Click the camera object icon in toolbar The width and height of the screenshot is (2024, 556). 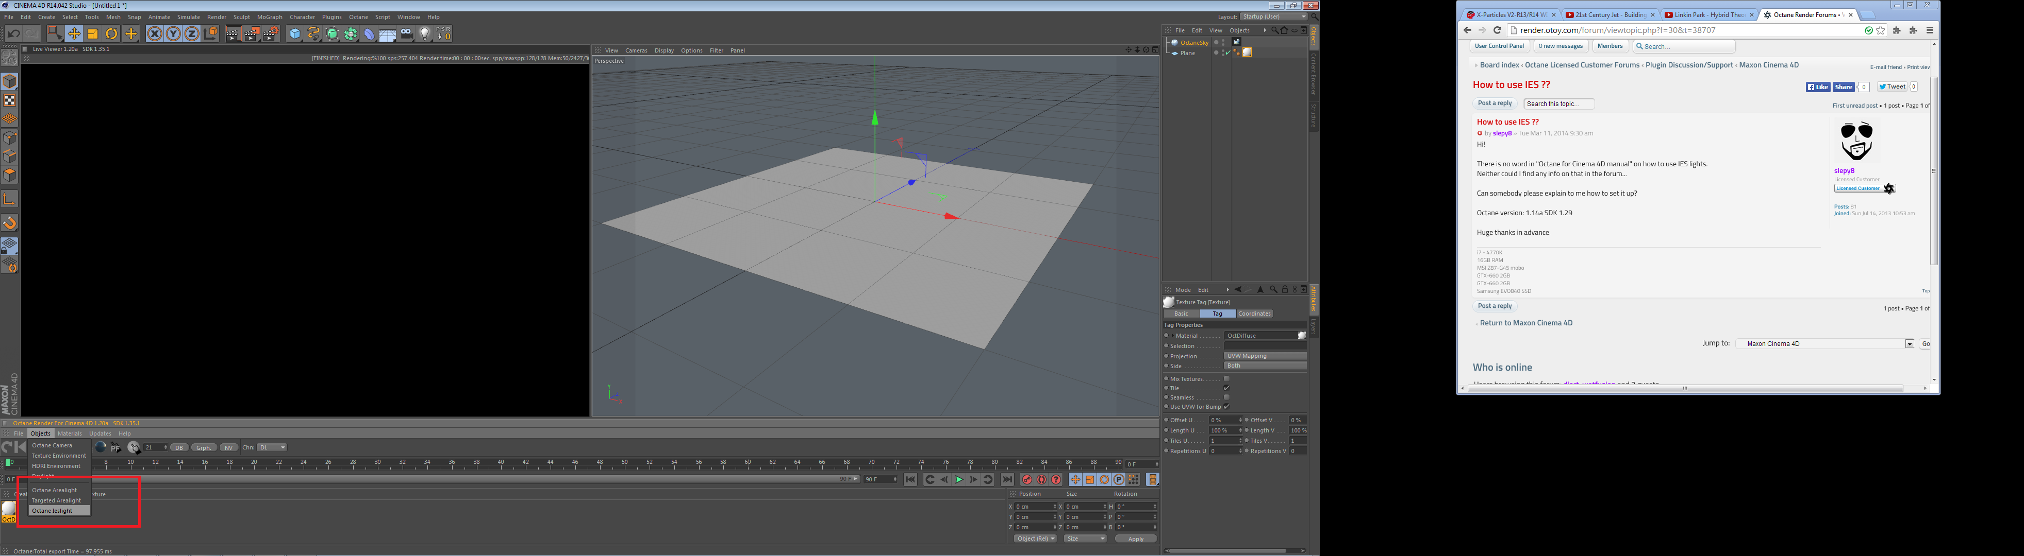click(406, 34)
